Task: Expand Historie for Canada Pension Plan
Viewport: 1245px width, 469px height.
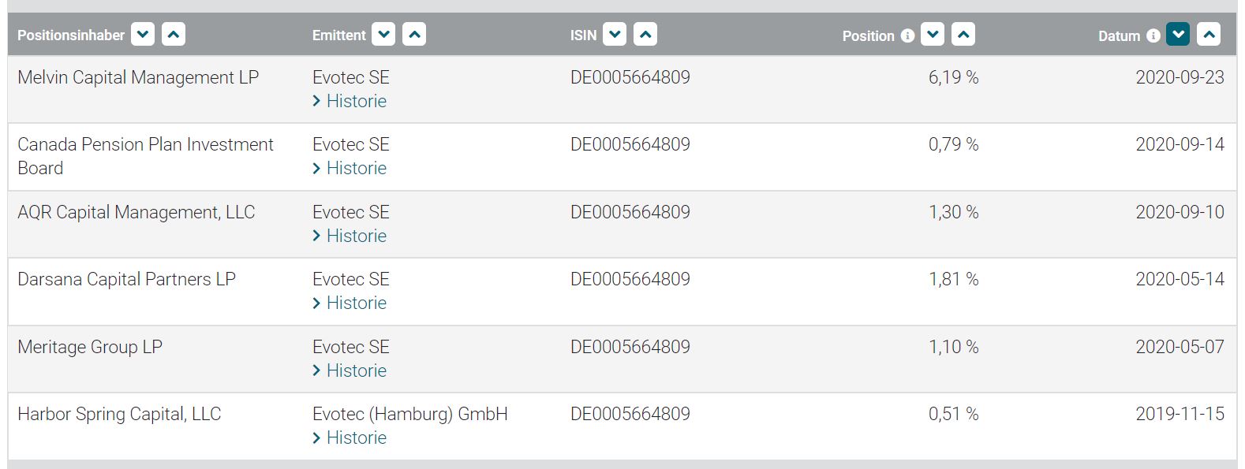Action: click(356, 168)
